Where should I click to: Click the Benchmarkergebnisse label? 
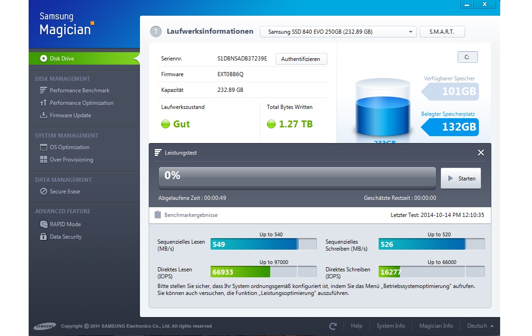click(x=191, y=215)
